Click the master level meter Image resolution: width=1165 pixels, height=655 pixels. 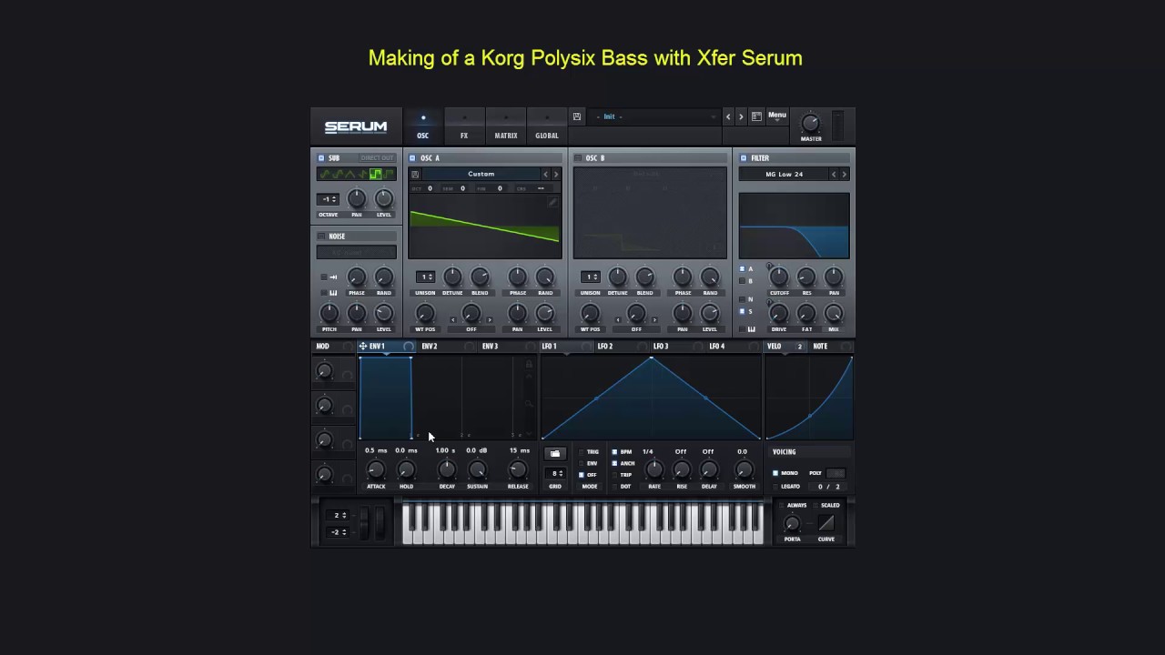[838, 126]
